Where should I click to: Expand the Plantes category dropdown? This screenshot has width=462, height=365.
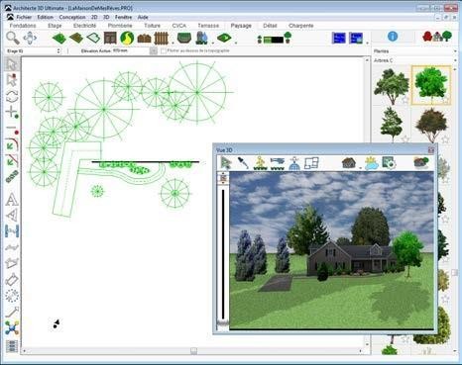(x=415, y=51)
